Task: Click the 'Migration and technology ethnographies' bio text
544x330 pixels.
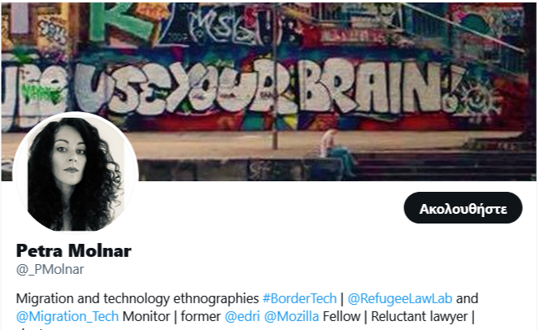Action: [137, 298]
